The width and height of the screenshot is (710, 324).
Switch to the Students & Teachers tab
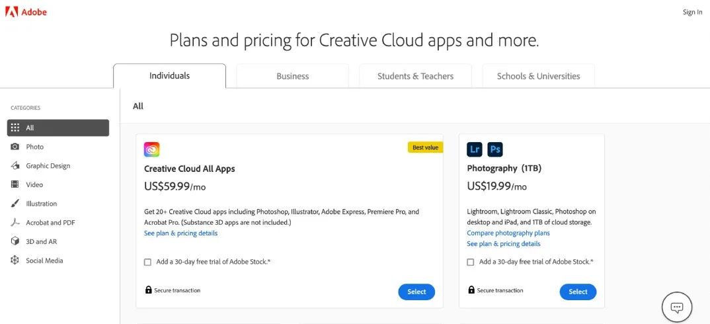(415, 76)
